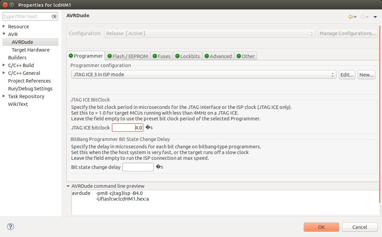Viewport: 382px width, 237px height.
Task: Select Target Hardware in the tree
Action: click(x=31, y=50)
